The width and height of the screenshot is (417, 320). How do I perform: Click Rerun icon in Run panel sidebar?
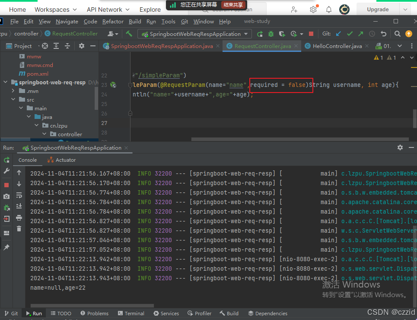[6, 160]
